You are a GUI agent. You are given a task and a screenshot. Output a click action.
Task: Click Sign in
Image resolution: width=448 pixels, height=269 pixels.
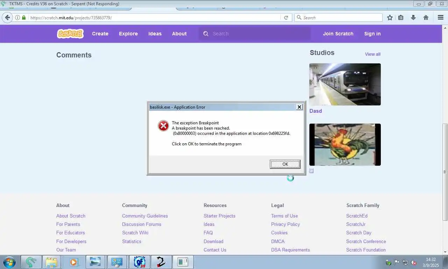point(372,34)
